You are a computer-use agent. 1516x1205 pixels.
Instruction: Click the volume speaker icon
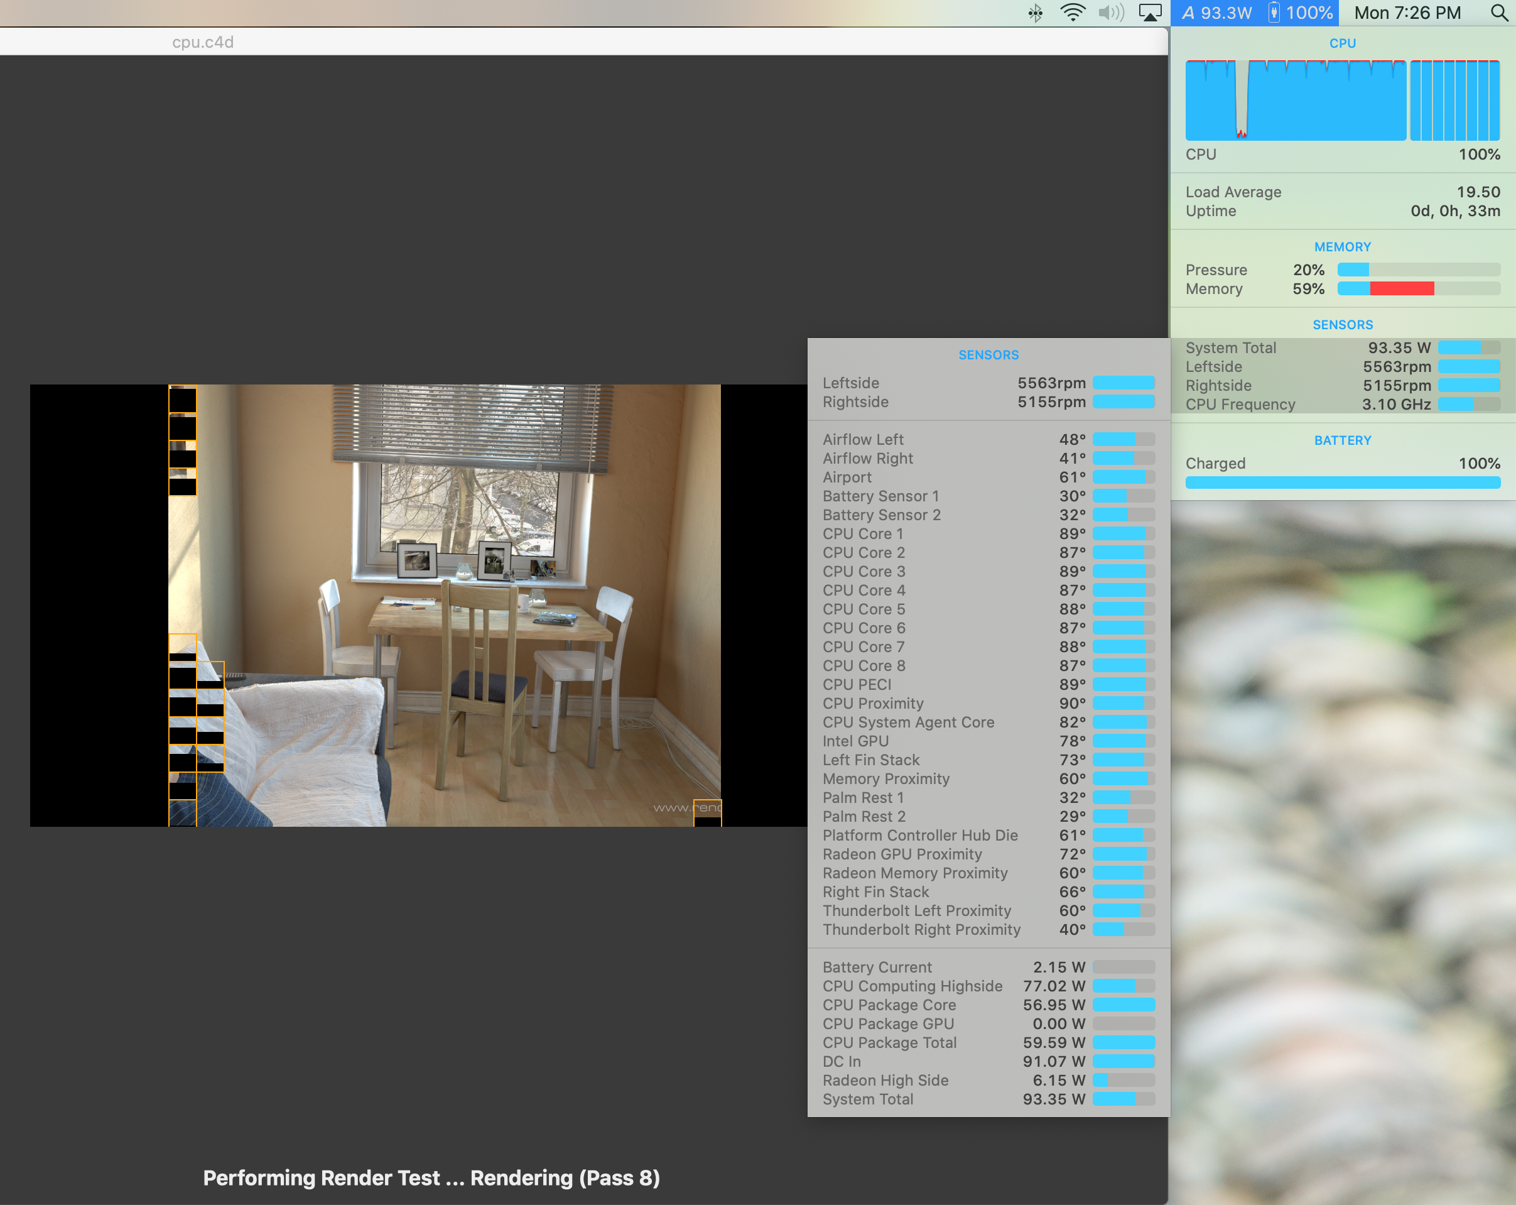pos(1111,13)
